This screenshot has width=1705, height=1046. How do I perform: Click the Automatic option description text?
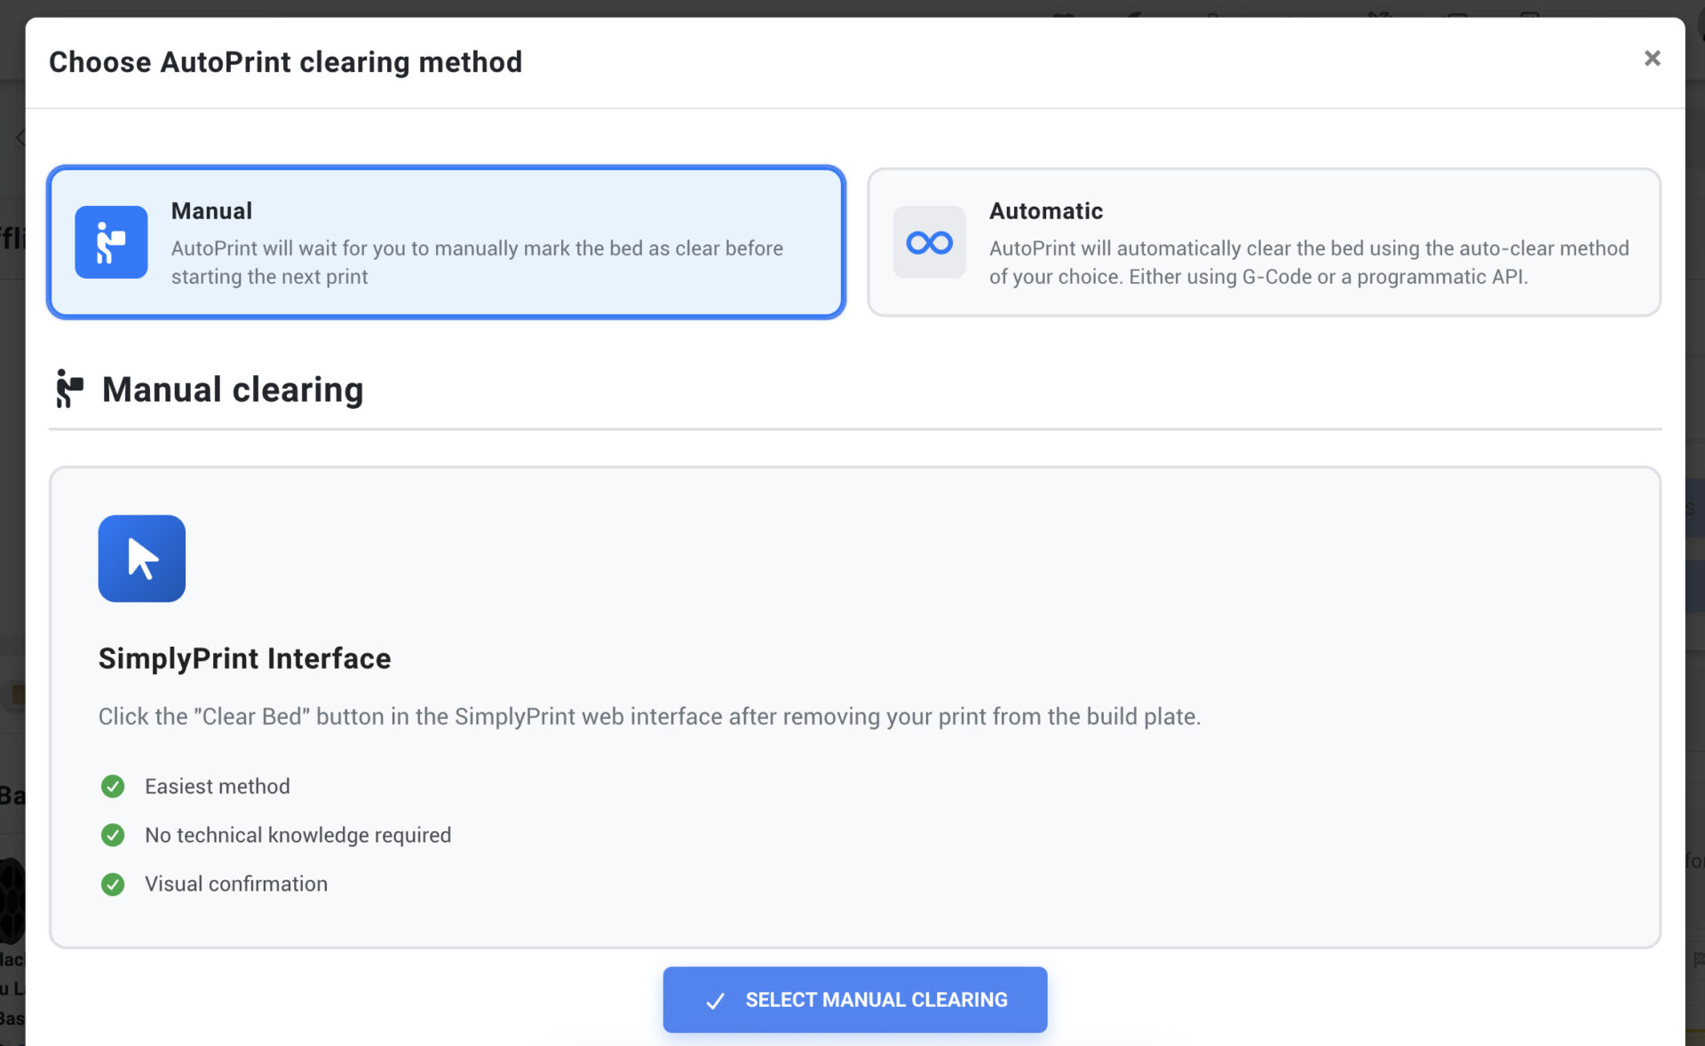tap(1308, 263)
